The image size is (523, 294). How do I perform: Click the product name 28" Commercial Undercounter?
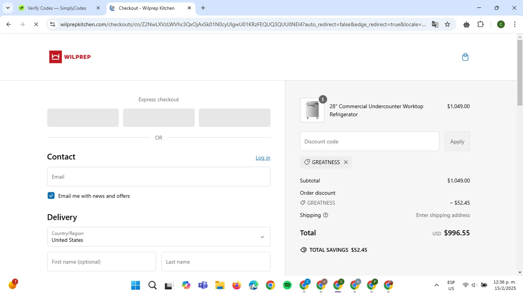[376, 110]
